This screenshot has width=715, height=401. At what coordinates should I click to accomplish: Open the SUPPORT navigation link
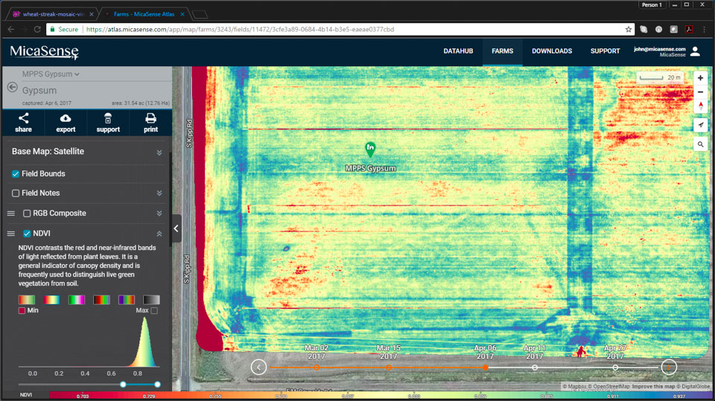[605, 51]
